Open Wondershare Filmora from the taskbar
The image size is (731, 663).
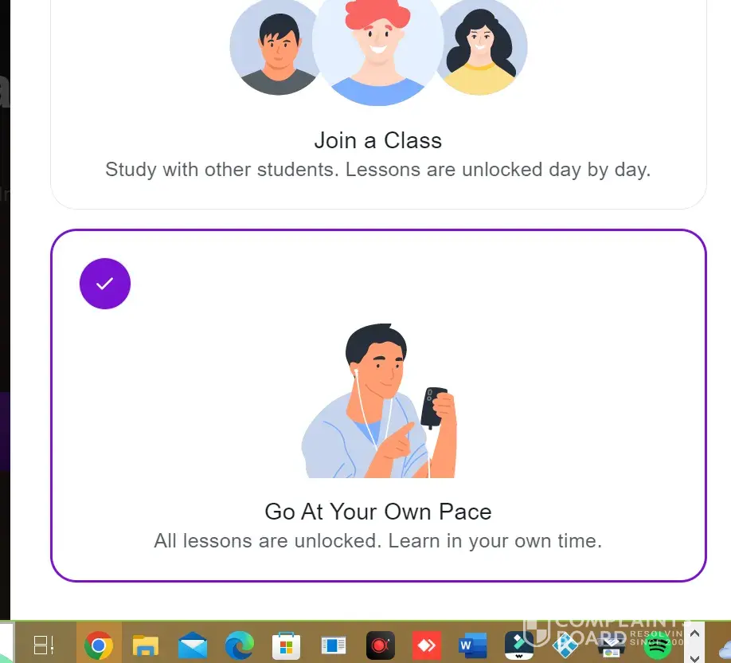(x=519, y=645)
